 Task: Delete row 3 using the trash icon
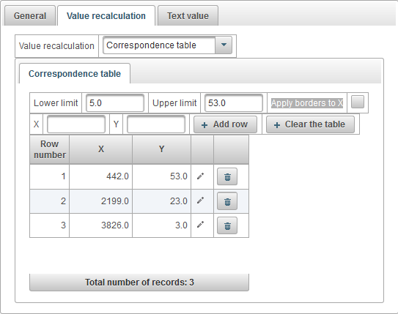pyautogui.click(x=227, y=225)
